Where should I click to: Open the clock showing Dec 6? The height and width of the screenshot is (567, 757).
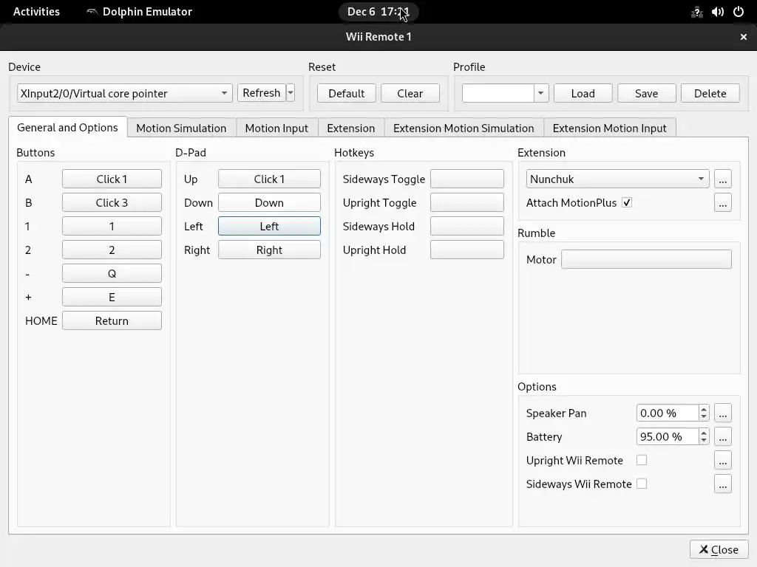tap(378, 12)
